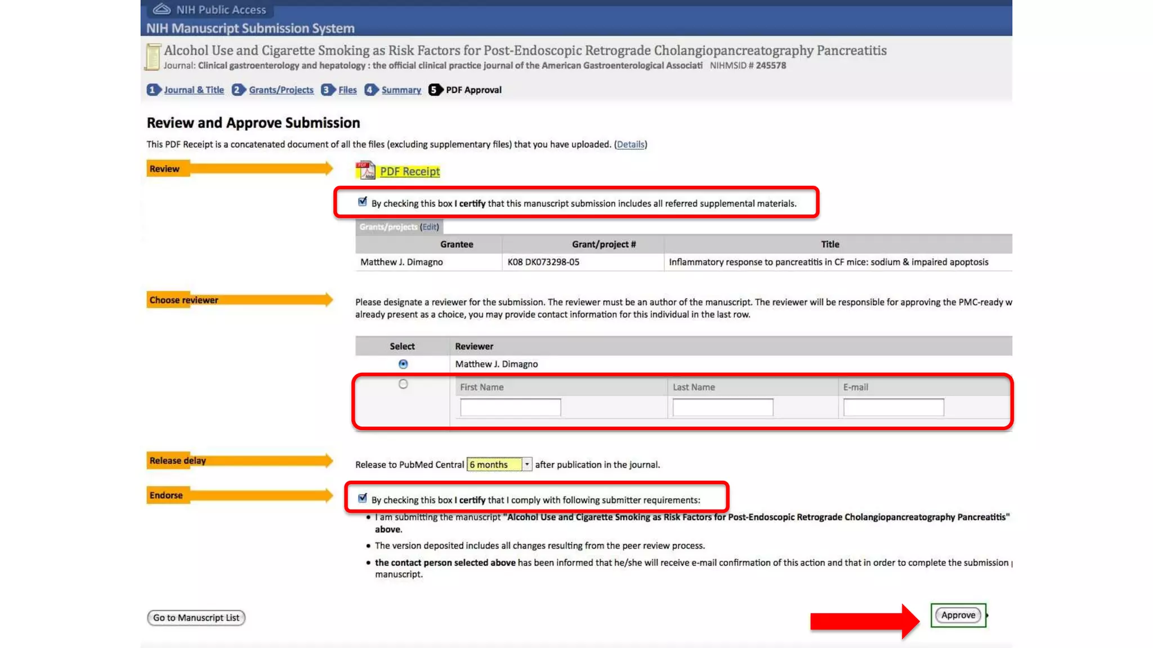Click the step 3 numbered arrow icon
The width and height of the screenshot is (1153, 648).
327,90
